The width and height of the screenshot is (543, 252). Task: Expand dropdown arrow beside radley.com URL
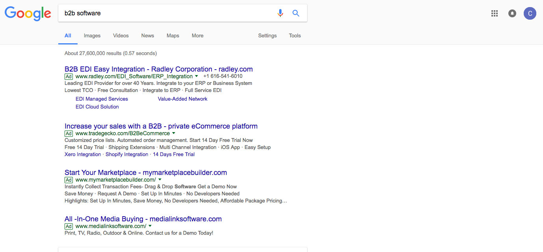click(197, 76)
